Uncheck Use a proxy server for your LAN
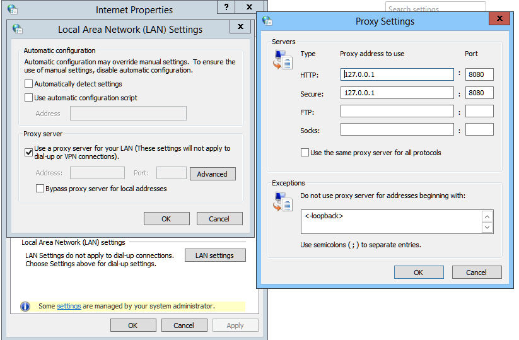This screenshot has width=519, height=340. point(28,152)
